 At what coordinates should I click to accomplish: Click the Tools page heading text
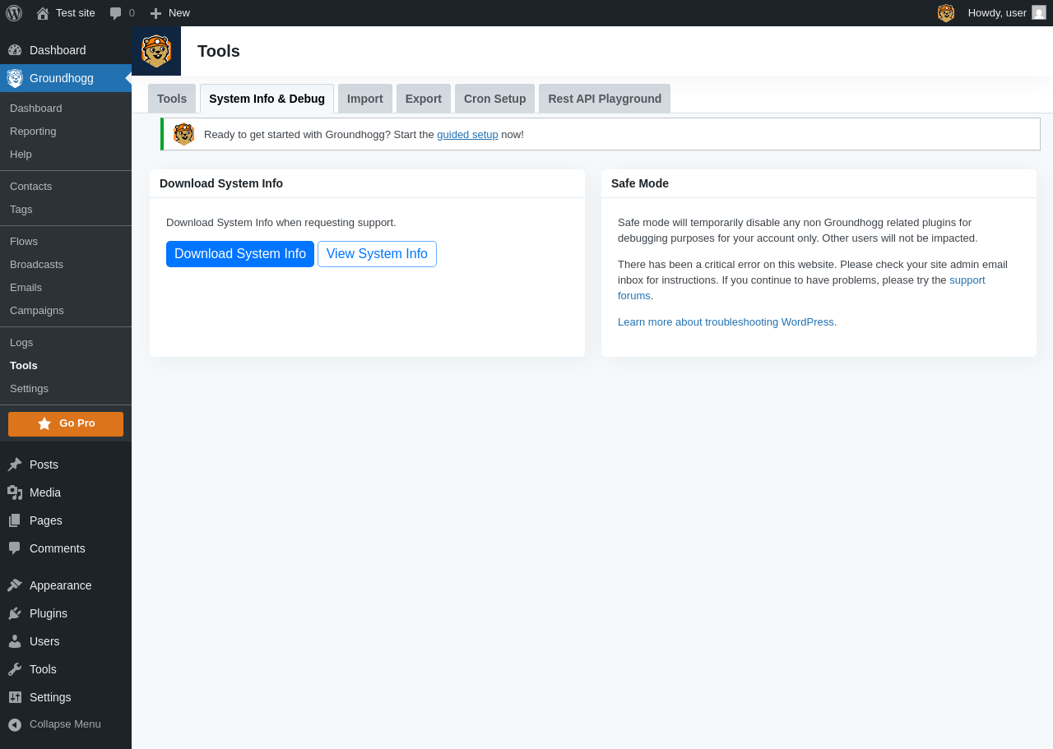click(219, 51)
